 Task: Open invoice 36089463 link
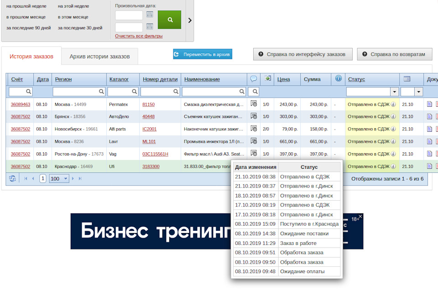point(21,104)
